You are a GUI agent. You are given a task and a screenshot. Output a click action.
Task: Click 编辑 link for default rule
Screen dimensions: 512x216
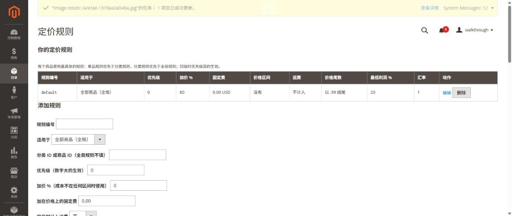447,93
